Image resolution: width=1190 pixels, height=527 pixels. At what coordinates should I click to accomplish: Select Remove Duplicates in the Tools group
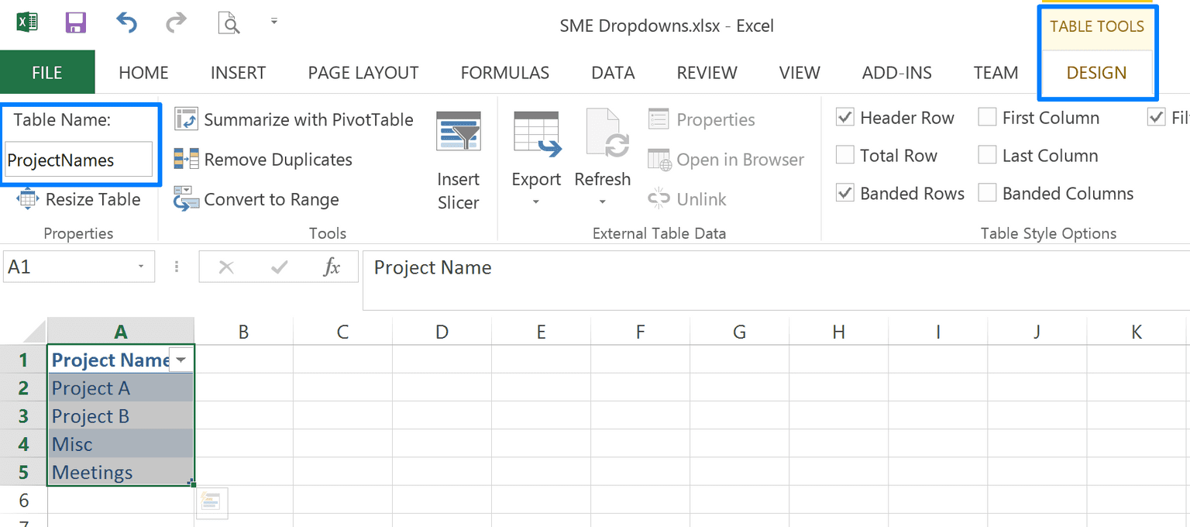[x=276, y=159]
